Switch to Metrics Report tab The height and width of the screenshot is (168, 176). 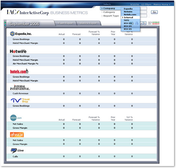(88, 23)
